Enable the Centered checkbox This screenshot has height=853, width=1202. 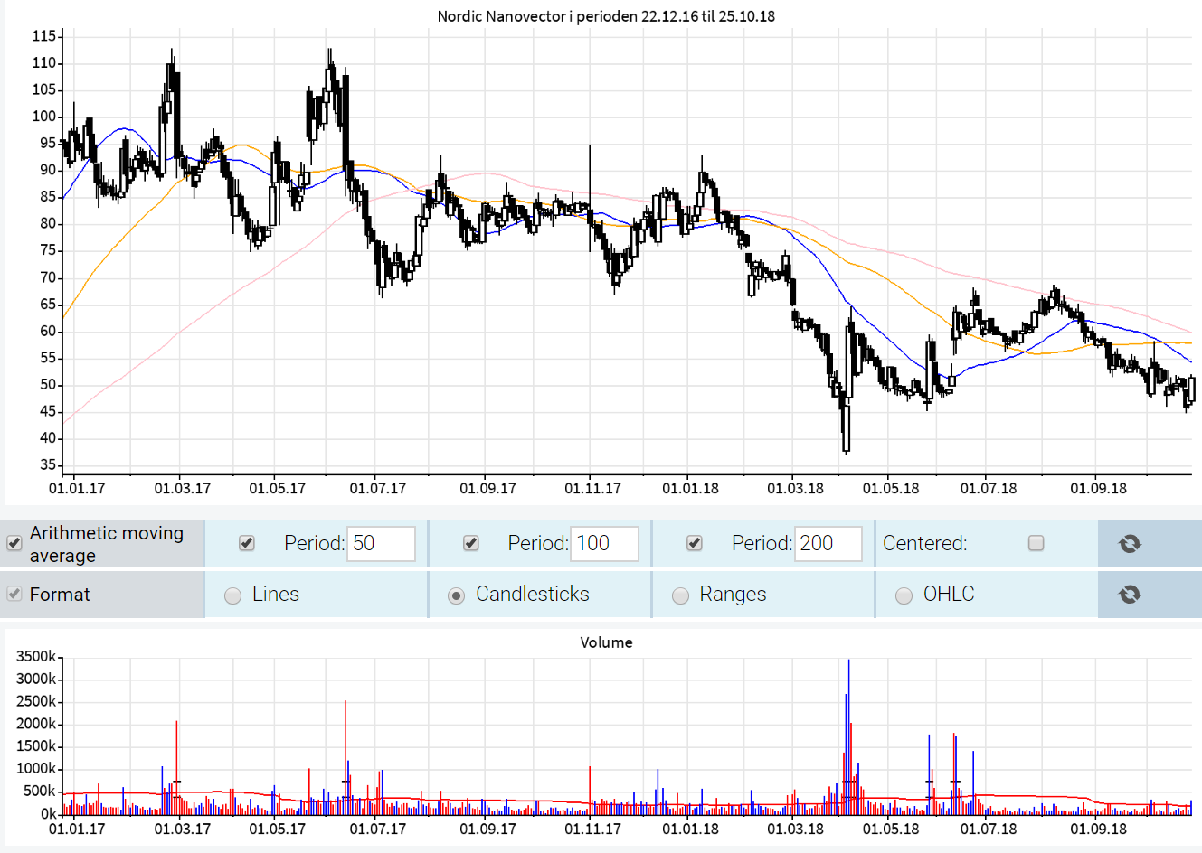1036,543
